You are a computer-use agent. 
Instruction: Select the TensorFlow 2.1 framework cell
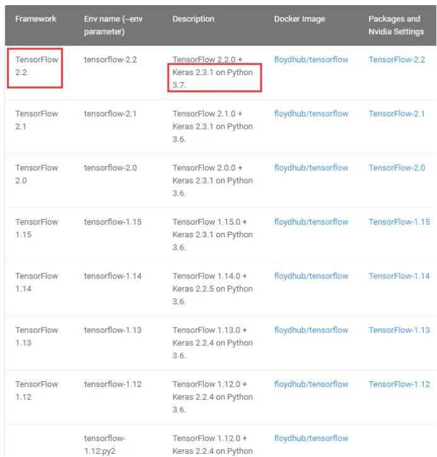click(x=37, y=120)
